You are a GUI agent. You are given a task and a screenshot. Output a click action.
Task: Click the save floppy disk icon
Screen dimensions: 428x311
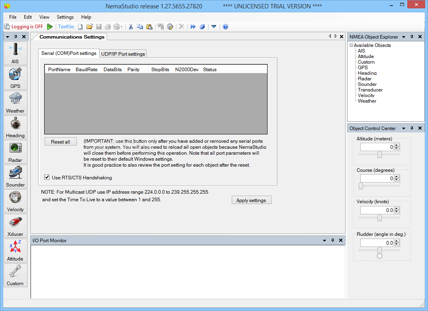(x=99, y=27)
